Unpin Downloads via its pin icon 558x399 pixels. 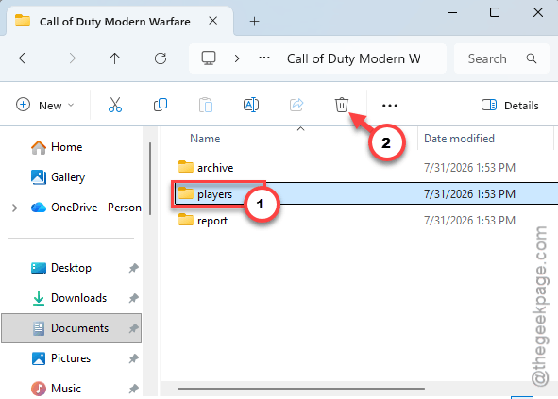tap(133, 298)
